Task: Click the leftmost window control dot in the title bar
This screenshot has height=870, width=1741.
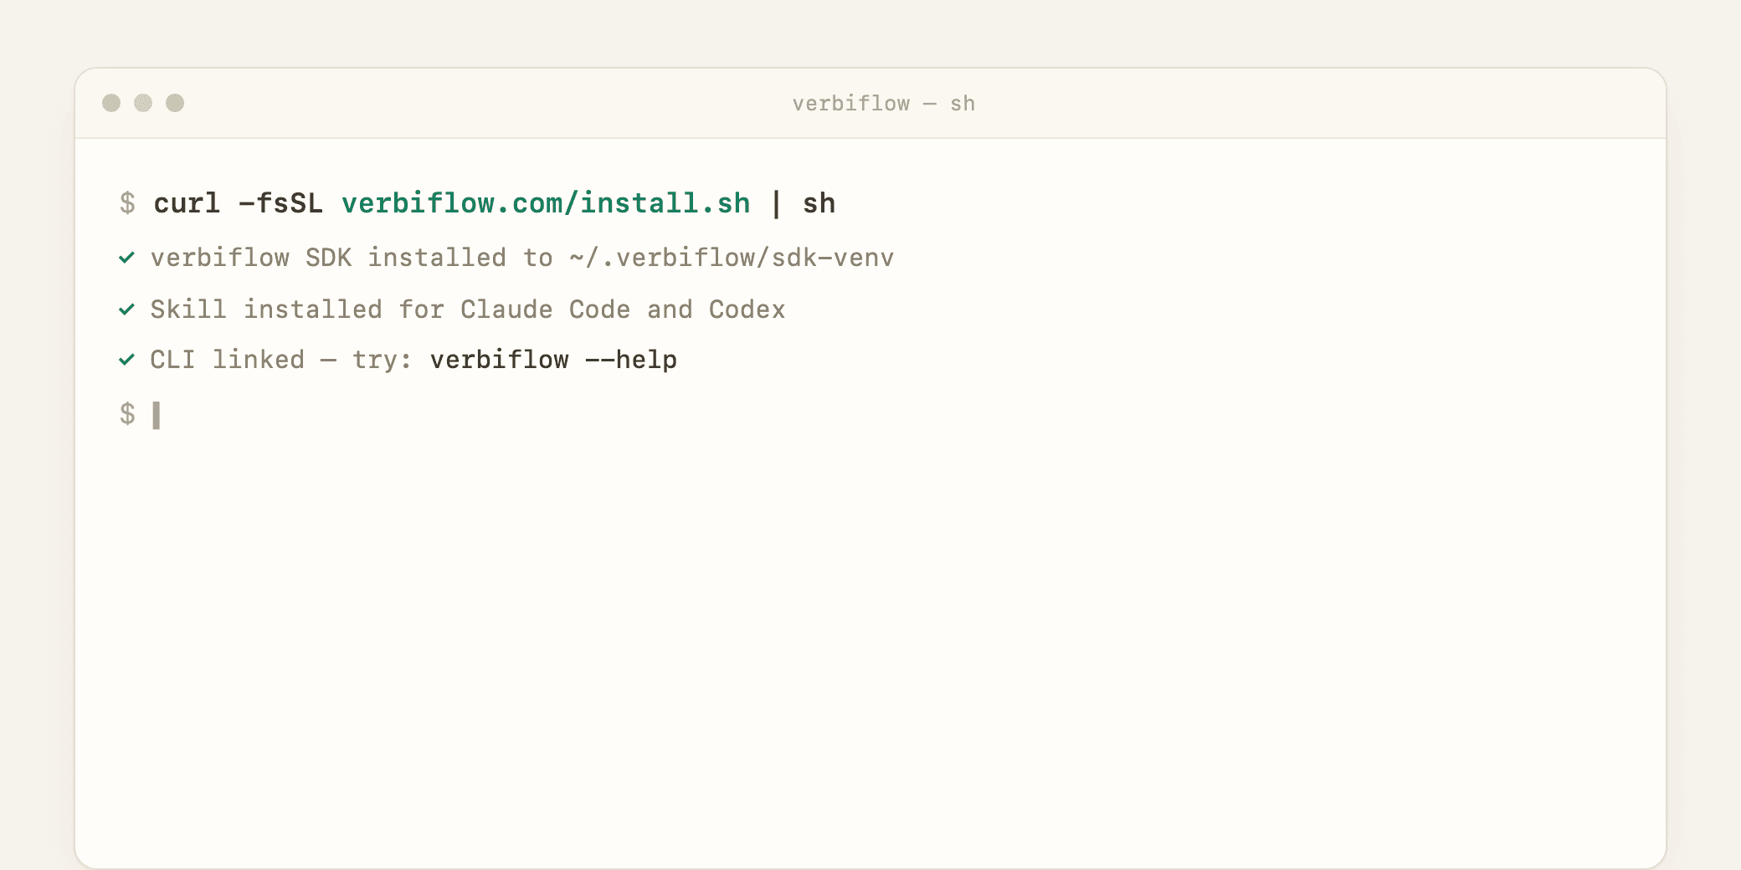Action: [111, 103]
